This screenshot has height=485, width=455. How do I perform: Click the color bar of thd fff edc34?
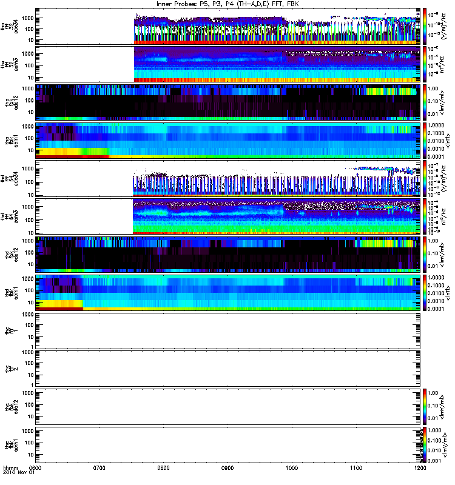pyautogui.click(x=425, y=178)
